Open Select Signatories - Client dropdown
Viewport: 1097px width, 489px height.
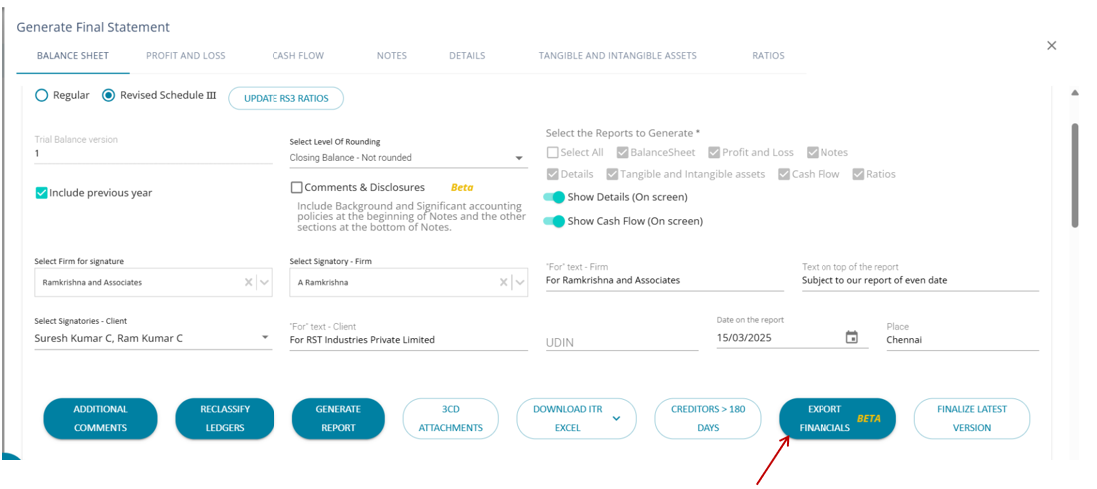(265, 338)
